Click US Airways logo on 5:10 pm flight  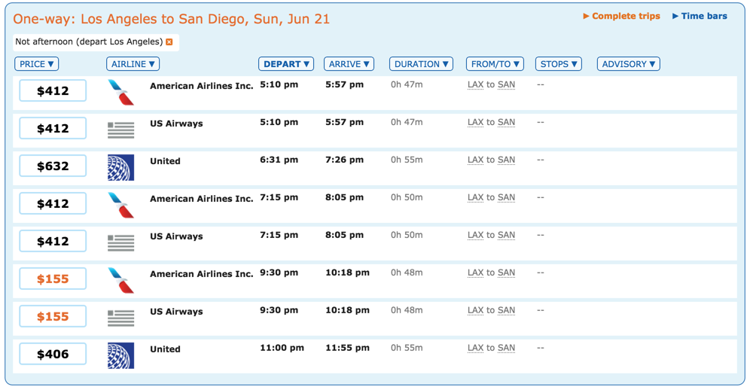(x=120, y=130)
